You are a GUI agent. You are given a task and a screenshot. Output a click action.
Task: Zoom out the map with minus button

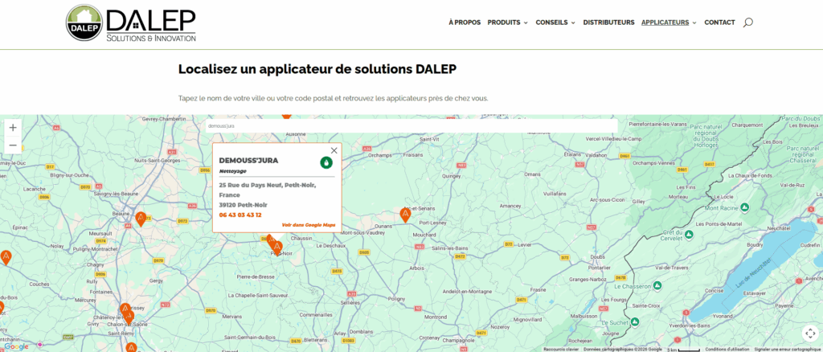(x=13, y=145)
